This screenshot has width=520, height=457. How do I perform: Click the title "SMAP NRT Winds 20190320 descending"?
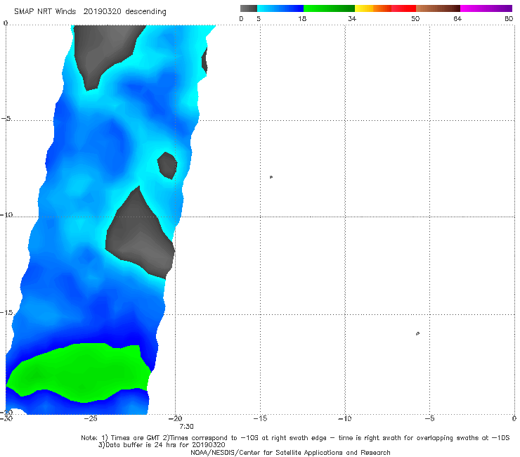pos(90,12)
